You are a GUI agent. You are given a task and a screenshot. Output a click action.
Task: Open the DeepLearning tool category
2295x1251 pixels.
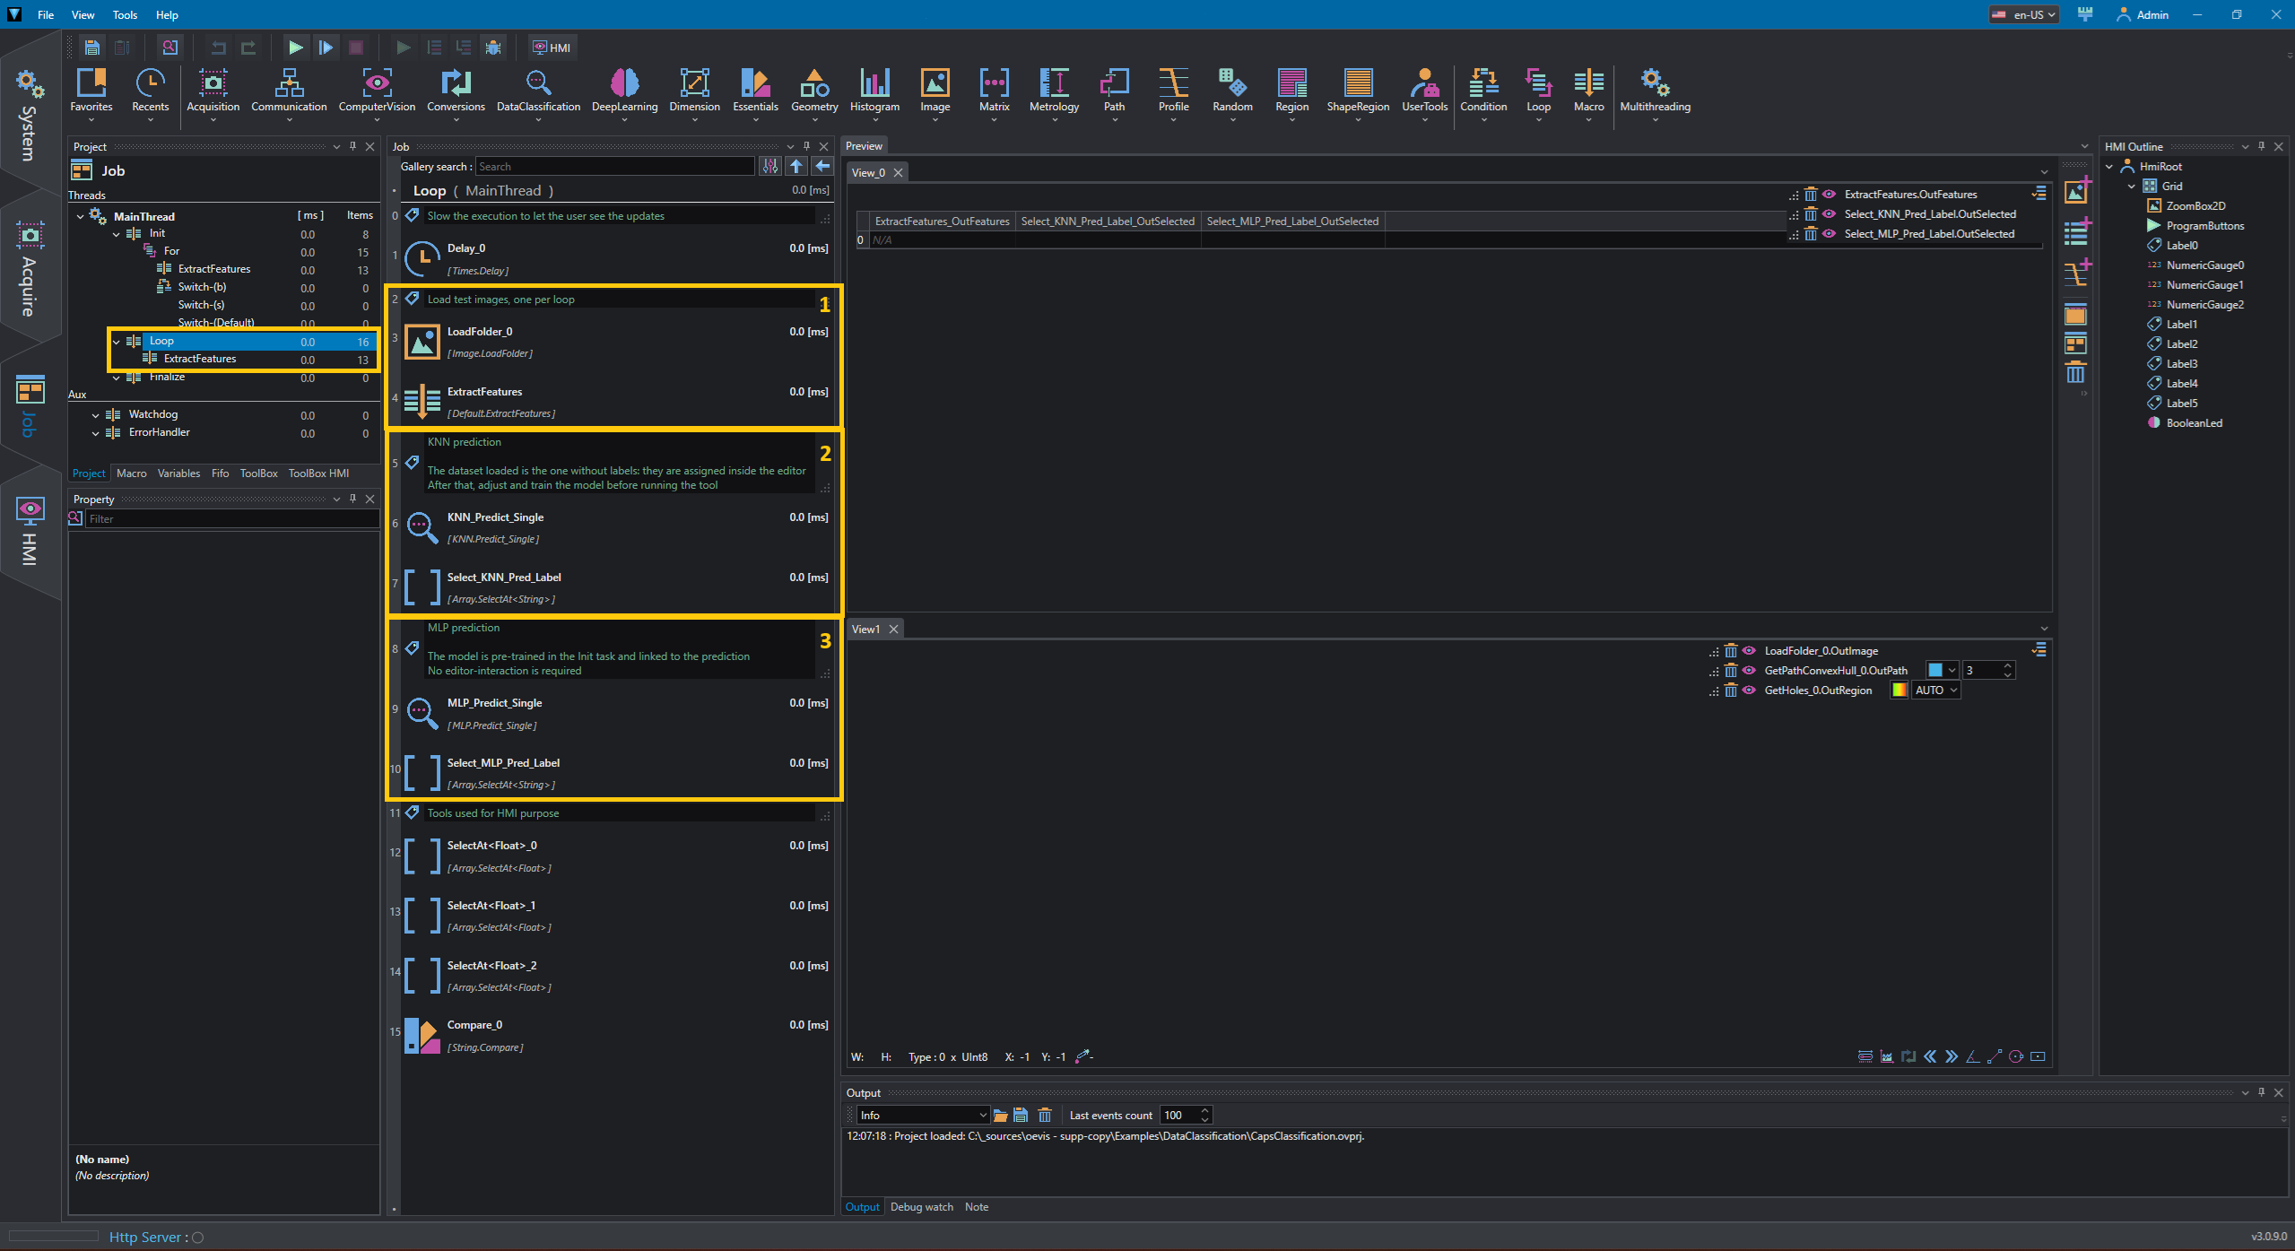(x=624, y=91)
